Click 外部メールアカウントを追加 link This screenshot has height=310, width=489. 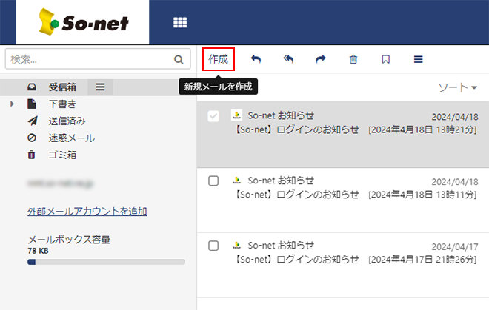[87, 212]
